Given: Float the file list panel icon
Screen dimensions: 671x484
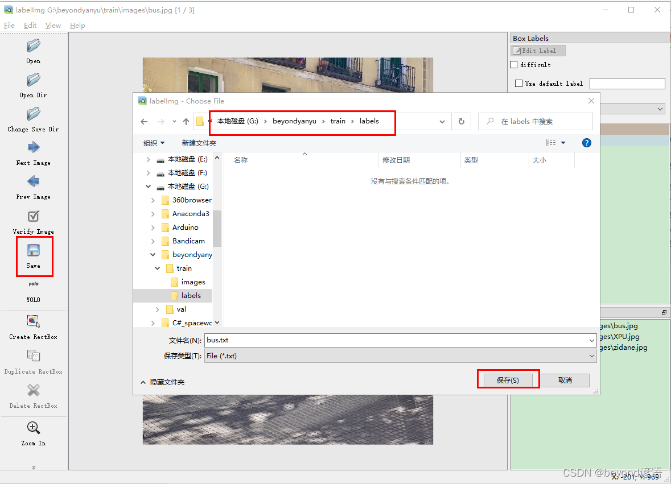Looking at the screenshot, I should point(664,313).
